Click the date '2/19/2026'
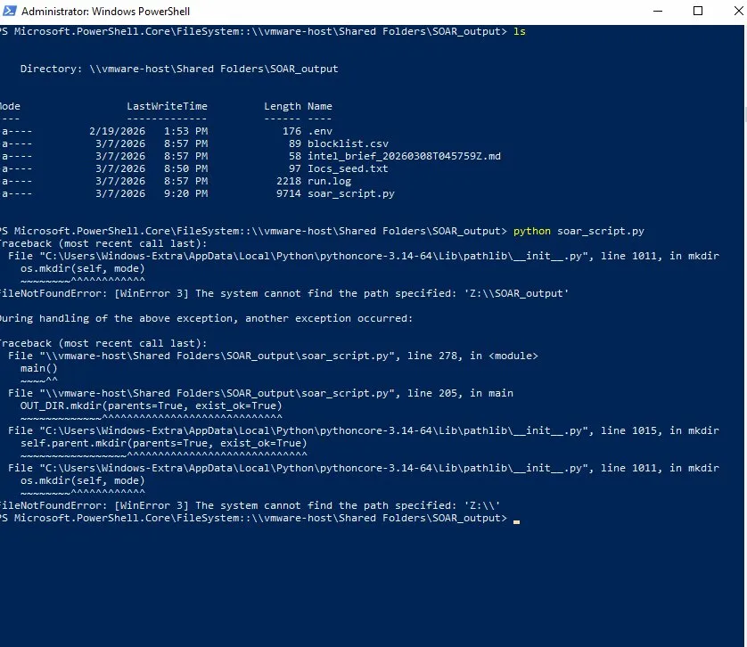Image resolution: width=747 pixels, height=647 pixels. click(x=117, y=131)
